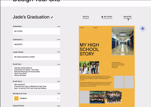Edit the Subheader 1 field containing MY STORY
Image resolution: width=151 pixels, height=107 pixels.
tap(36, 31)
